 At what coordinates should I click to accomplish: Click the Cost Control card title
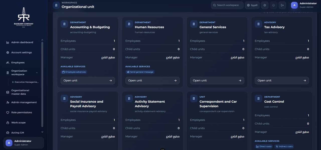[274, 102]
